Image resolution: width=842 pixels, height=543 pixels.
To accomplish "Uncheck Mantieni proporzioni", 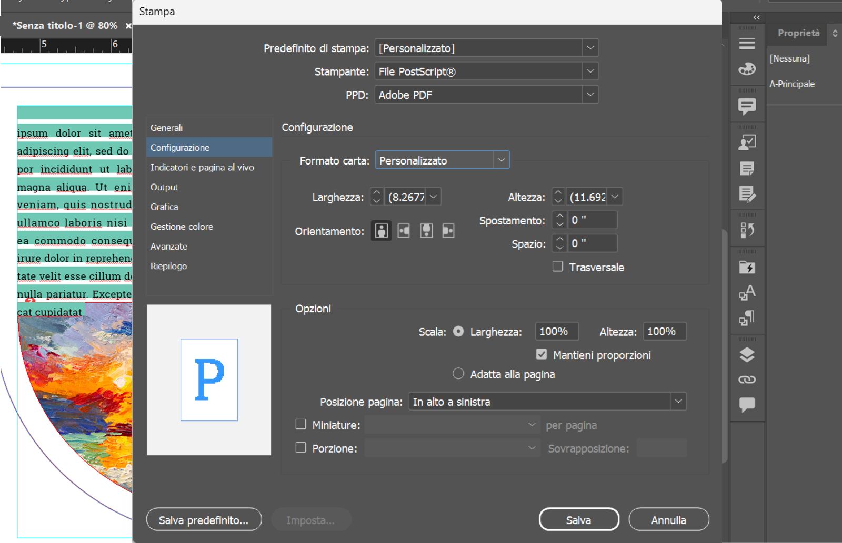I will pyautogui.click(x=542, y=355).
